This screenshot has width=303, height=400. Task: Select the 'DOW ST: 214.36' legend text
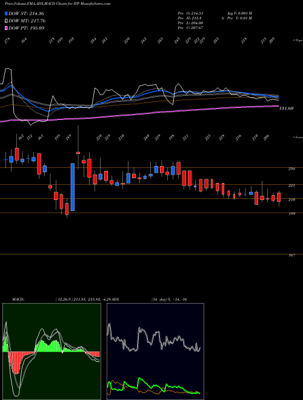27,13
